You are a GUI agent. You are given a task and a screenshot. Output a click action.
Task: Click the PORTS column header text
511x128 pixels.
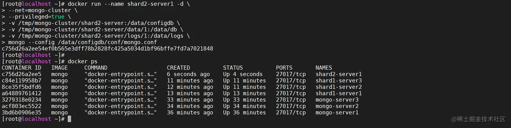coord(284,68)
